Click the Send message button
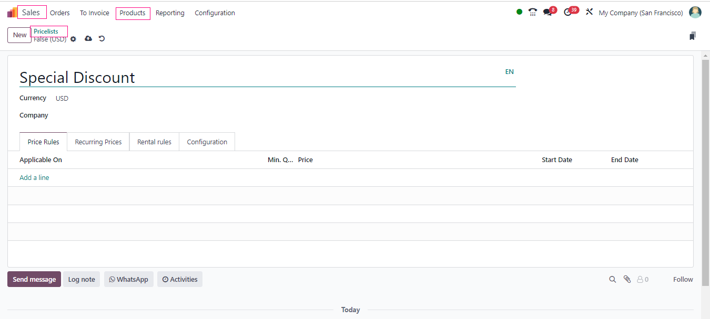The width and height of the screenshot is (710, 319). click(34, 280)
